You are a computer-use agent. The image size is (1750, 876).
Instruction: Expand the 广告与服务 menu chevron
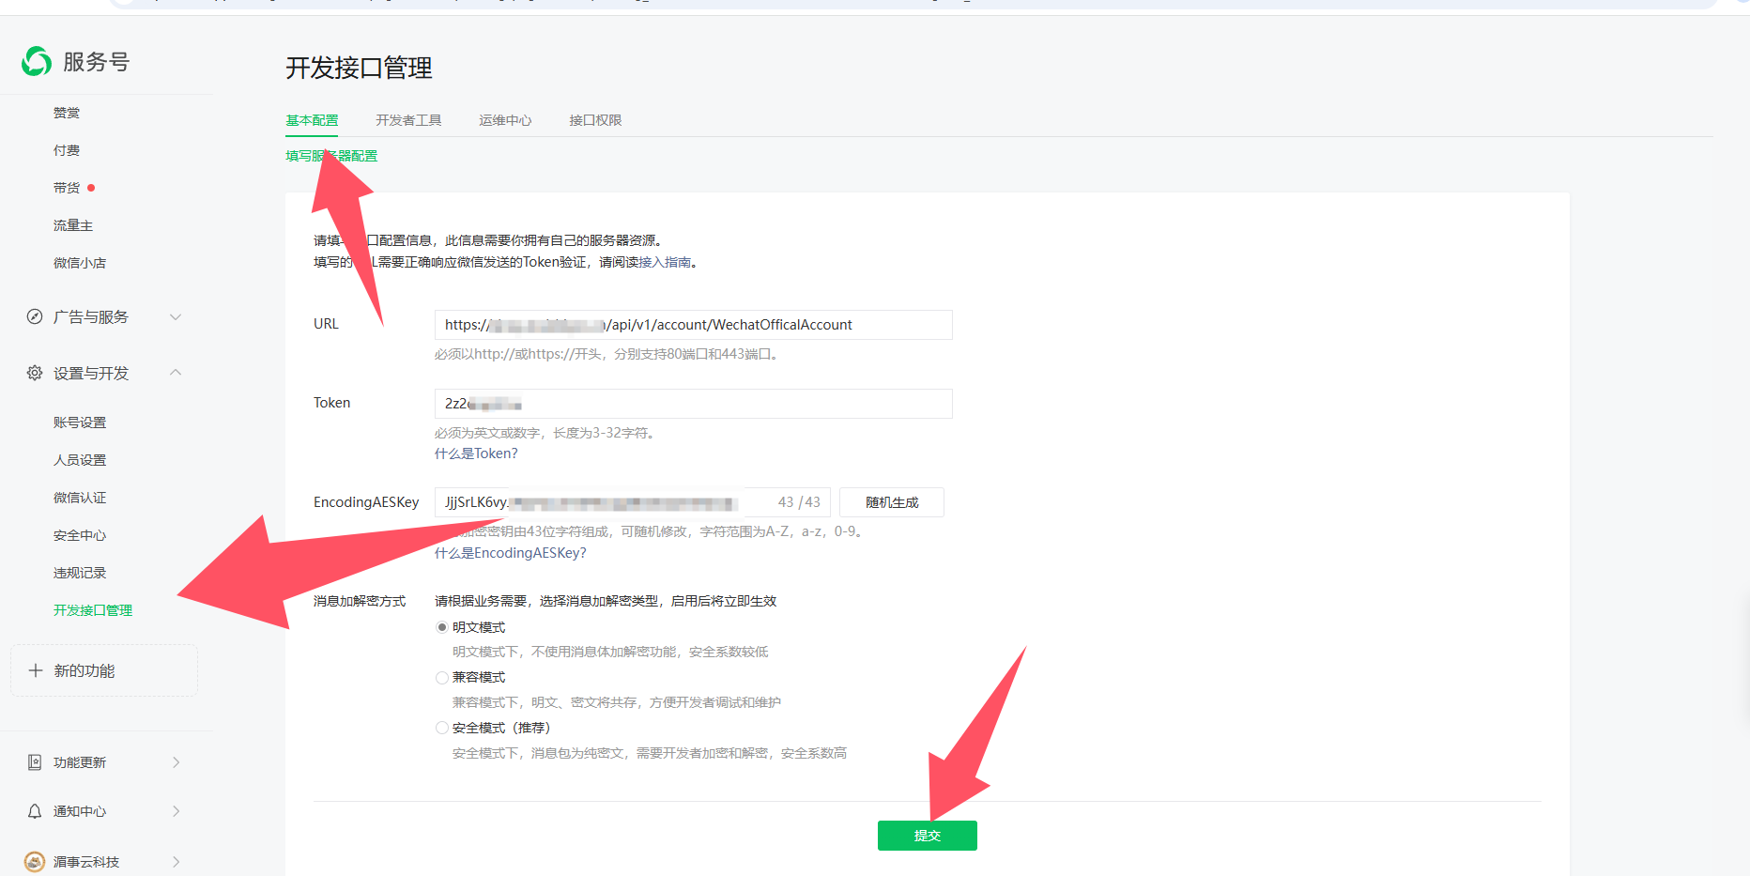pos(176,317)
